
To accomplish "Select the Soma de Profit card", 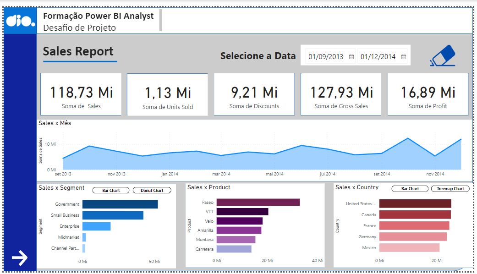I will coord(428,94).
